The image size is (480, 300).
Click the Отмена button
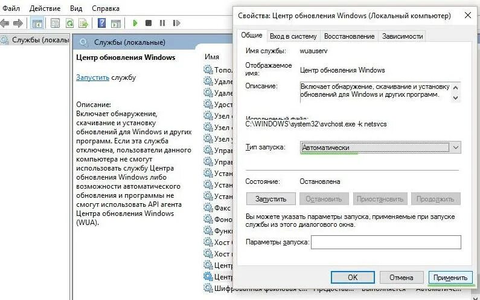click(402, 277)
